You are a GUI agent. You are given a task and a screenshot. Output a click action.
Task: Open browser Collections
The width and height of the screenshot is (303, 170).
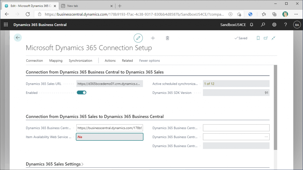(274, 14)
